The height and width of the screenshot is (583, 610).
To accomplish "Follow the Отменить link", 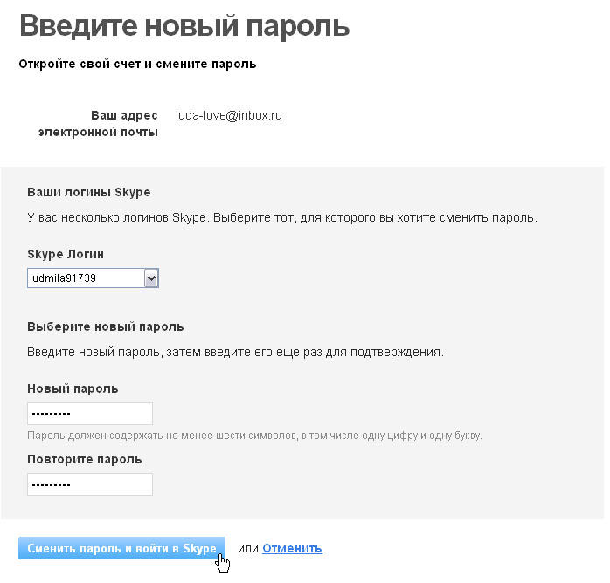I will pos(292,548).
